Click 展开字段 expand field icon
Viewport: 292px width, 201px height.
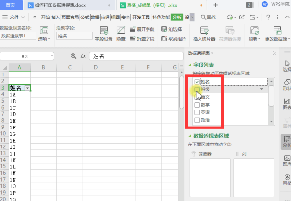[132, 29]
